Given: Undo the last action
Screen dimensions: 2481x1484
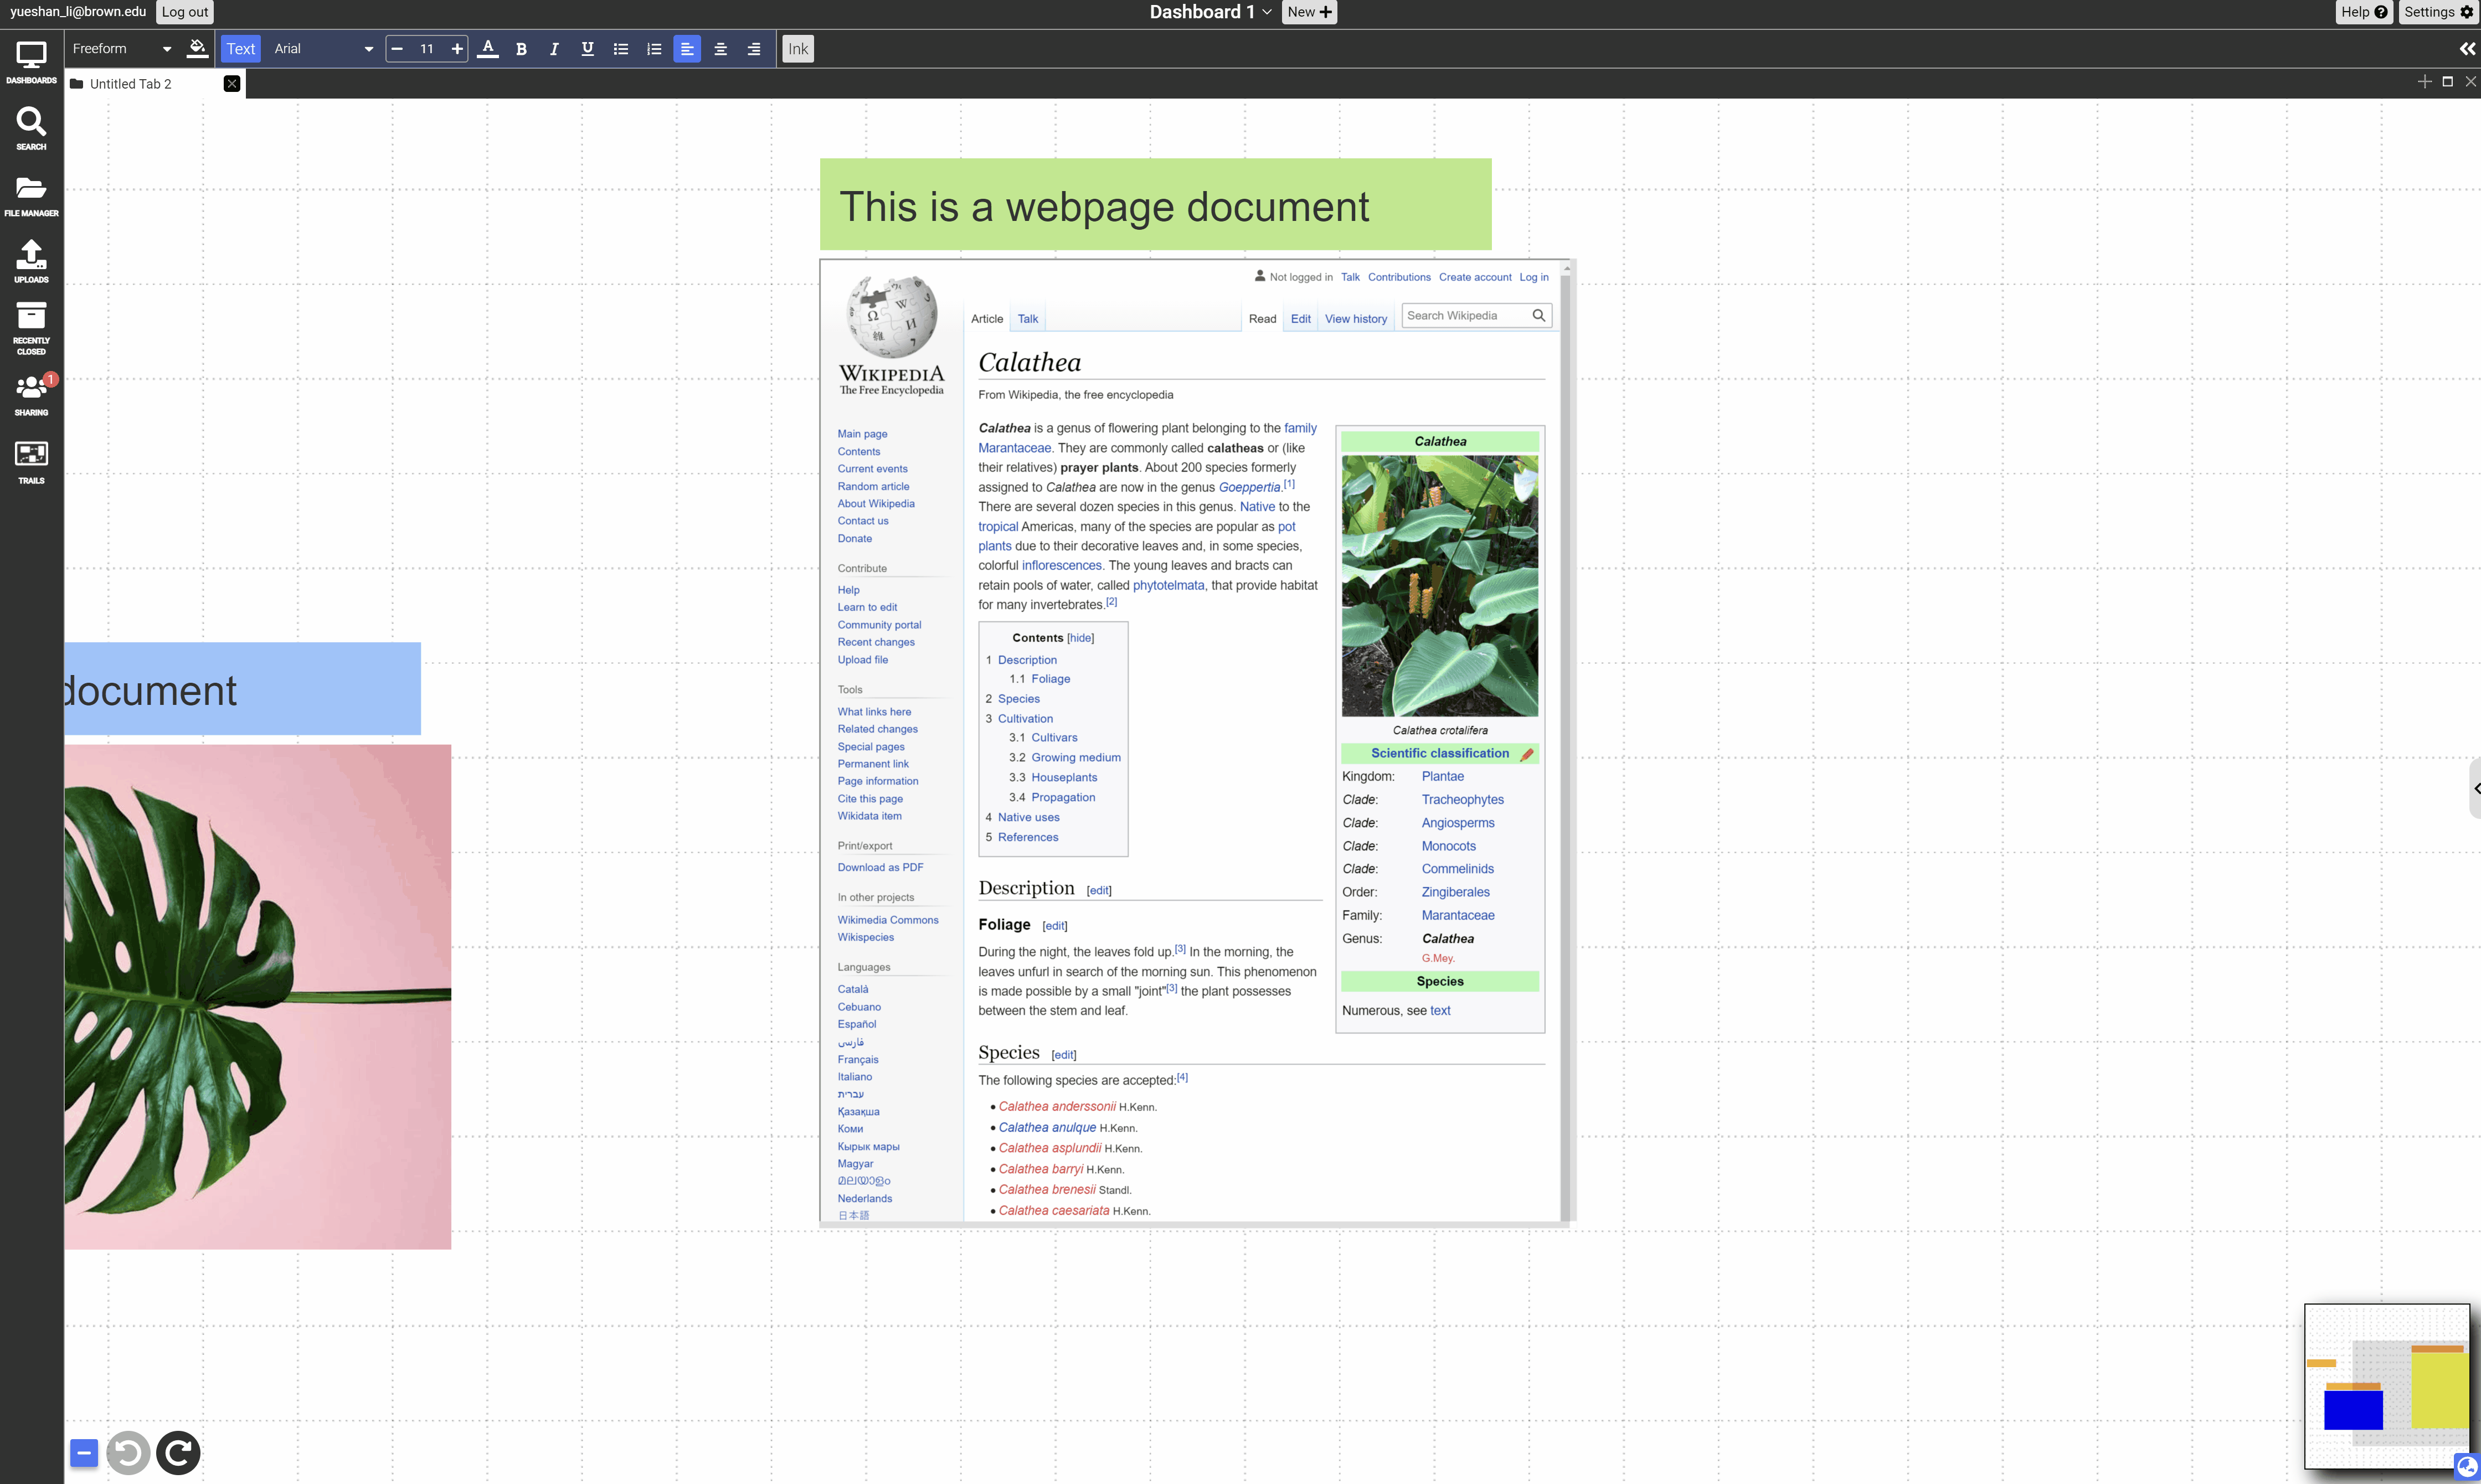Looking at the screenshot, I should click(128, 1452).
